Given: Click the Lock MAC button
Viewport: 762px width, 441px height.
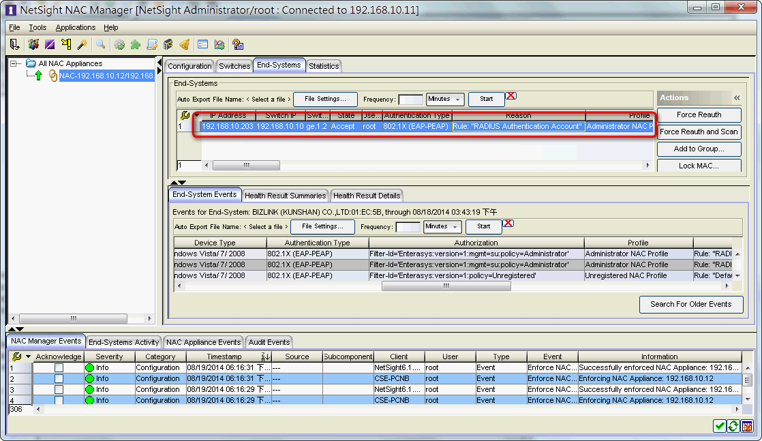Looking at the screenshot, I should (x=699, y=166).
